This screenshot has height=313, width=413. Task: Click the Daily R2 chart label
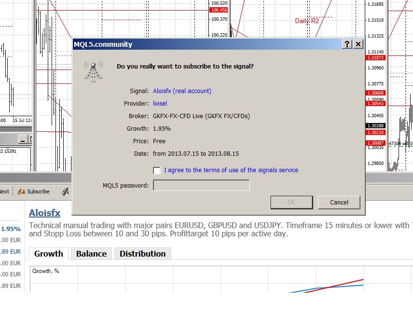click(x=307, y=21)
